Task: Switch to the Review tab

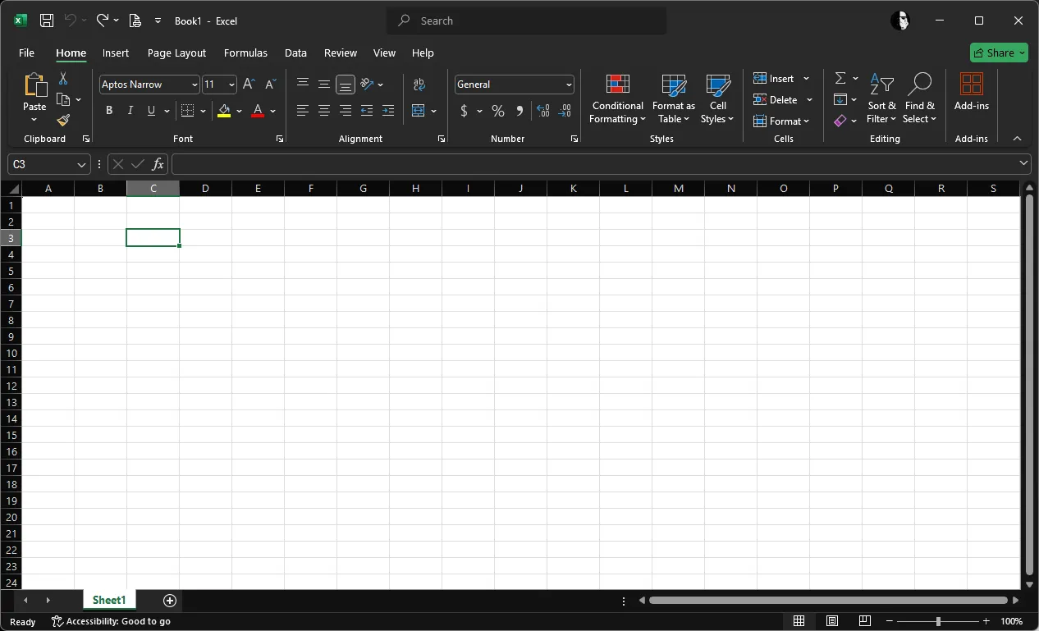Action: tap(341, 53)
